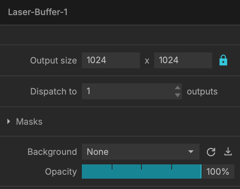Set opacity at the middle tick mark

[x=141, y=167]
